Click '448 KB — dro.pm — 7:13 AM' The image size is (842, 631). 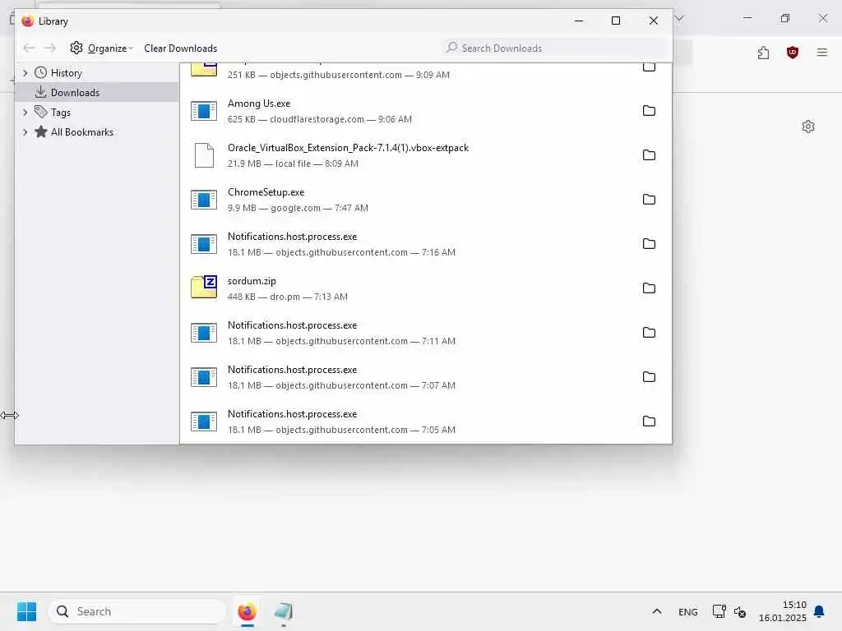(287, 296)
